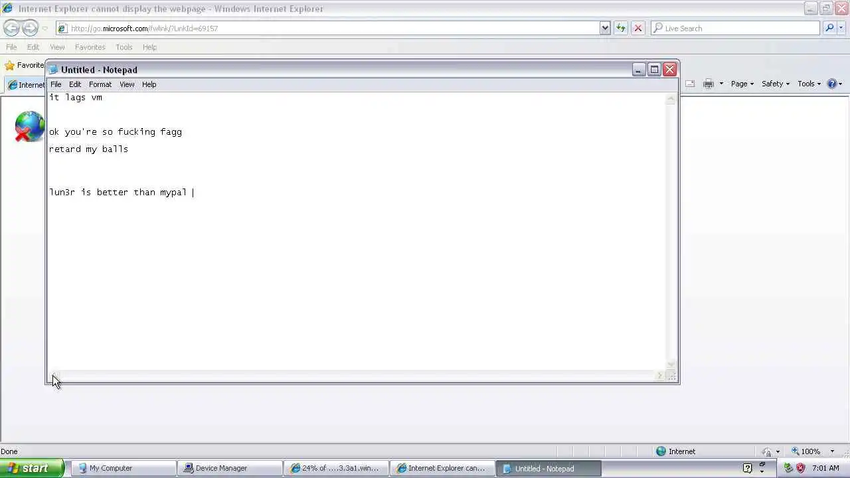Click the Favorites star button in IE

click(x=24, y=65)
